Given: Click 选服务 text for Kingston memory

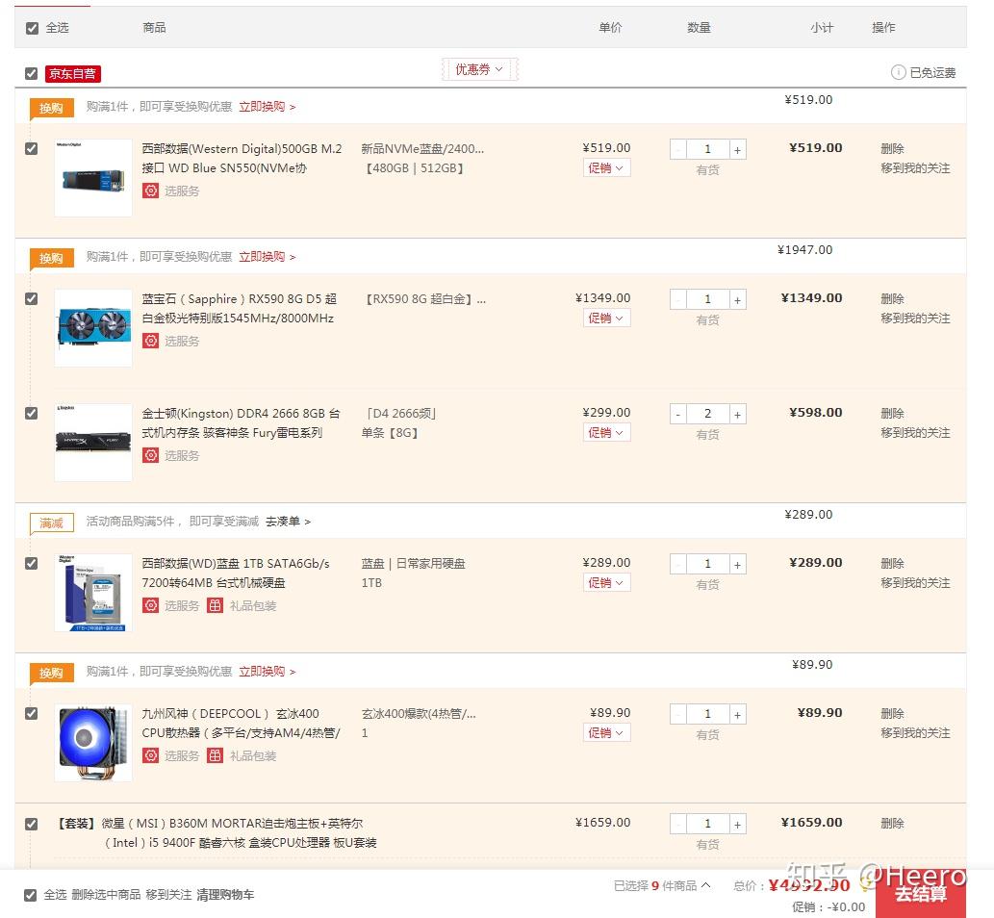Looking at the screenshot, I should (181, 455).
